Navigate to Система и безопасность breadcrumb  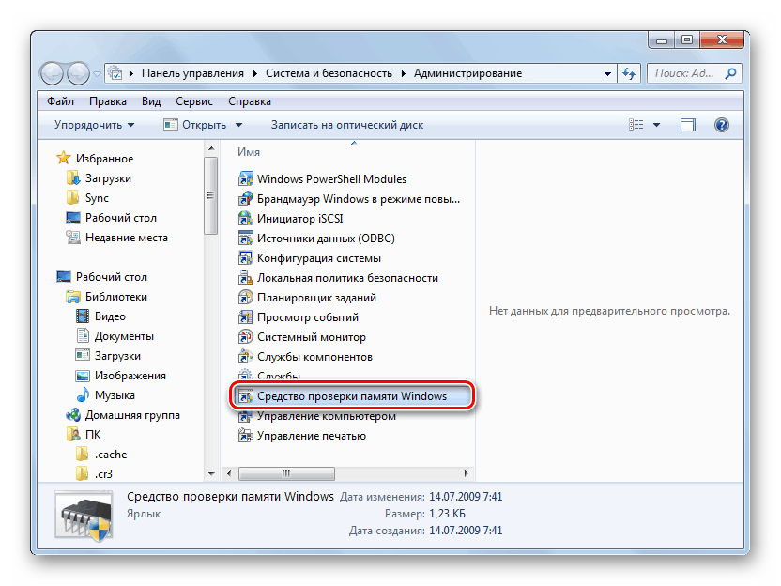(329, 73)
